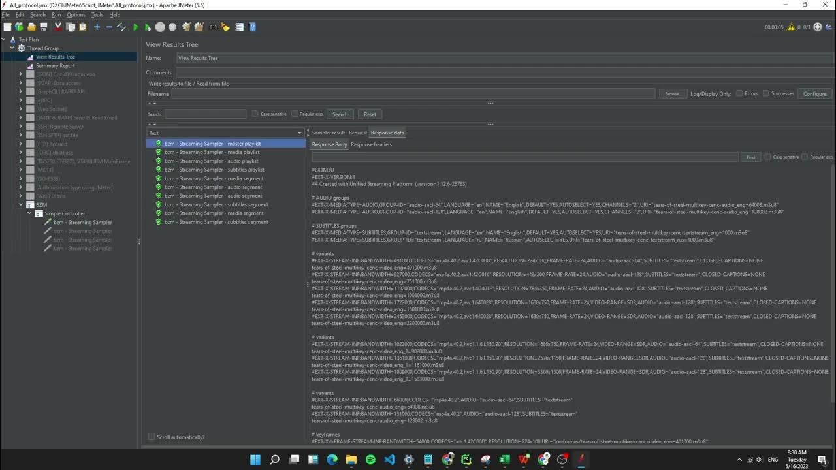Collapse the Thread Group tree node
Viewport: 836px width, 470px height.
coord(12,48)
